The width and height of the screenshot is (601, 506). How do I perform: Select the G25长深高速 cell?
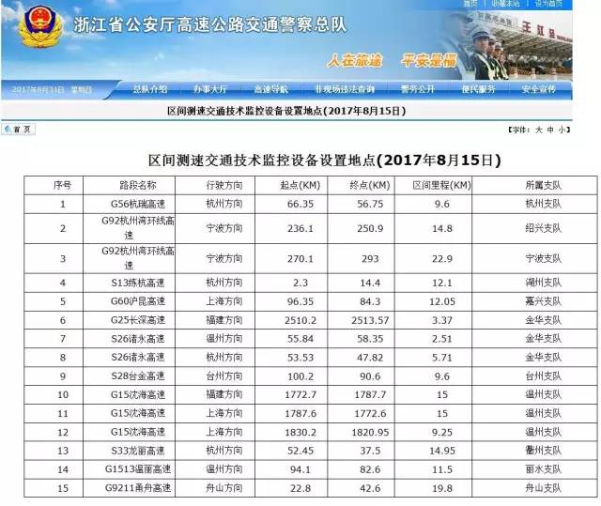point(129,320)
